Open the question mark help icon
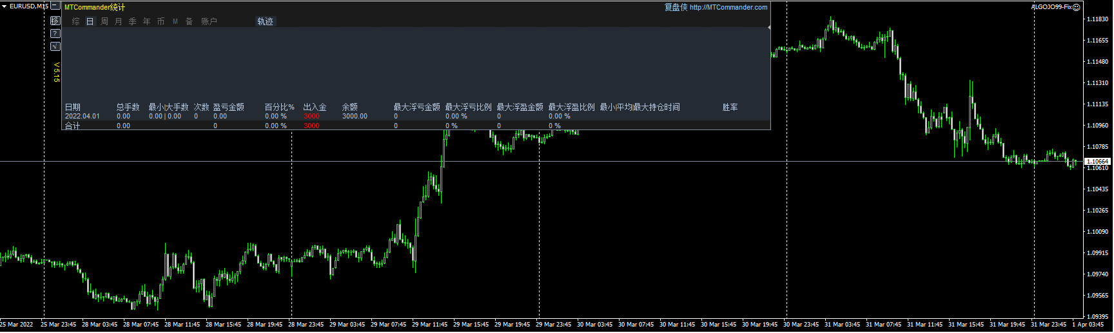Screen dimensions: 1114x333 coord(55,33)
